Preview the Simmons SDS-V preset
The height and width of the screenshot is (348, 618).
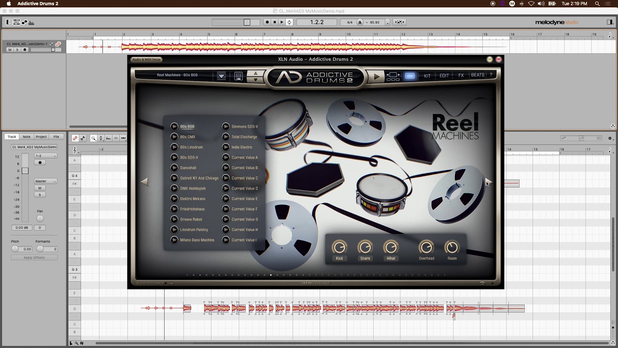pos(225,127)
